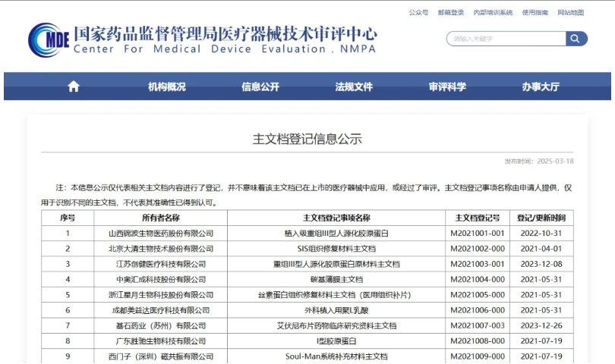
Task: Go to the 审评科学 section
Action: click(x=447, y=86)
